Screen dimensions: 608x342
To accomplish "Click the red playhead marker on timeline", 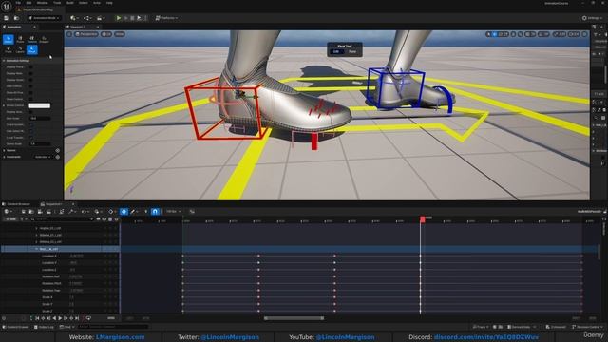I will pos(422,219).
